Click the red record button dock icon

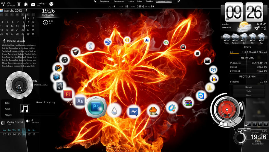pos(183,47)
